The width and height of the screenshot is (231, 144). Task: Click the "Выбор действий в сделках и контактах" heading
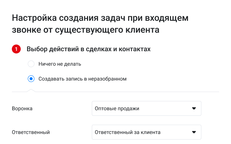tap(88, 49)
